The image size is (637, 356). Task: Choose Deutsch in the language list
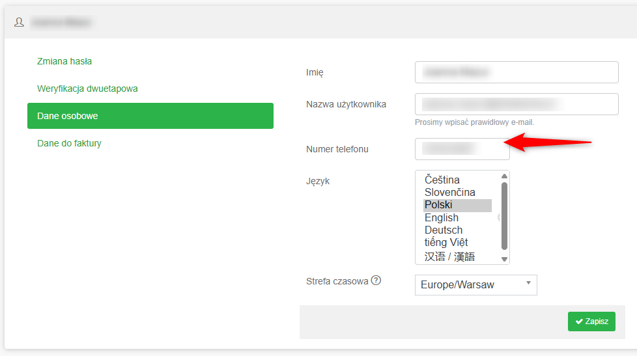[443, 230]
